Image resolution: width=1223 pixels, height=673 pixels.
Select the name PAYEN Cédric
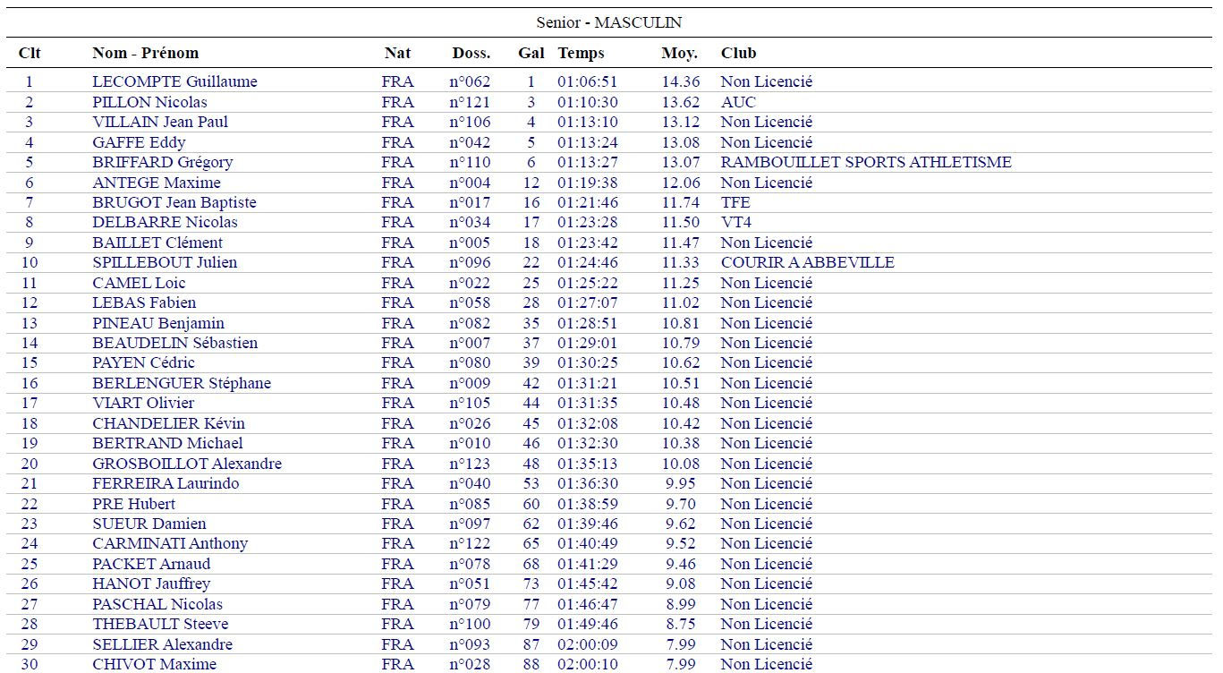pos(143,362)
